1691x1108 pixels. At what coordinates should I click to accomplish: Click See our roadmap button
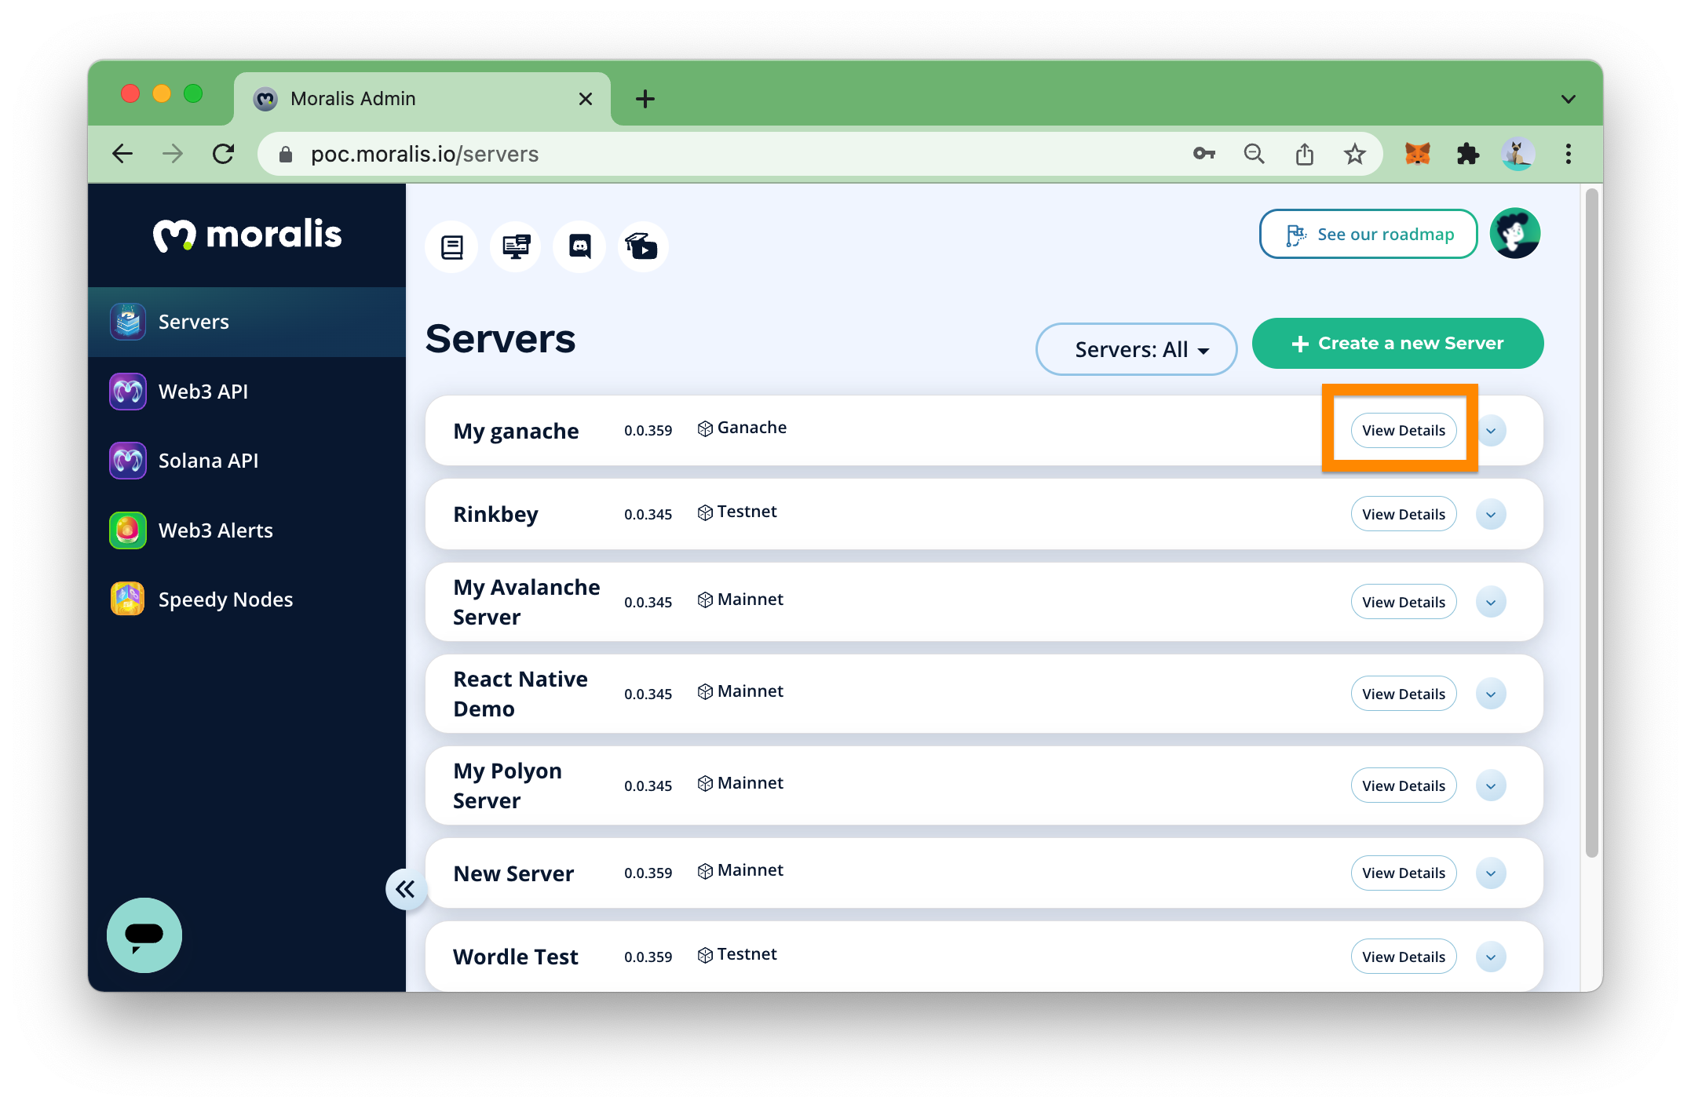click(1368, 234)
